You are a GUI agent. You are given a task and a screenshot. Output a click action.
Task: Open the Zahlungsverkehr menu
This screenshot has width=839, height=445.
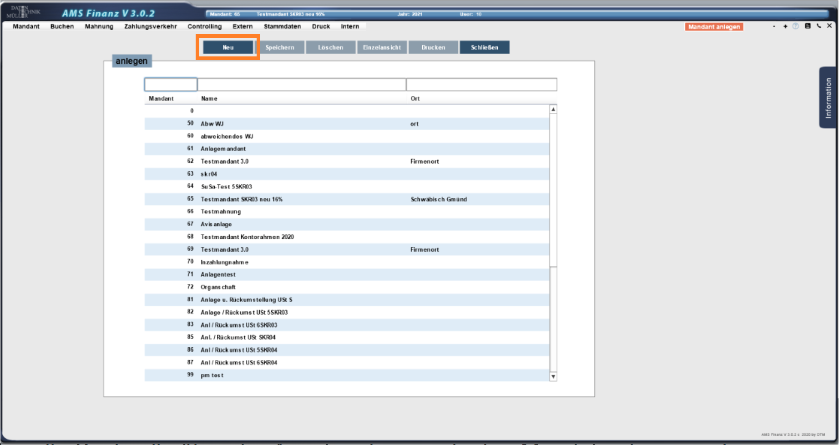[150, 26]
